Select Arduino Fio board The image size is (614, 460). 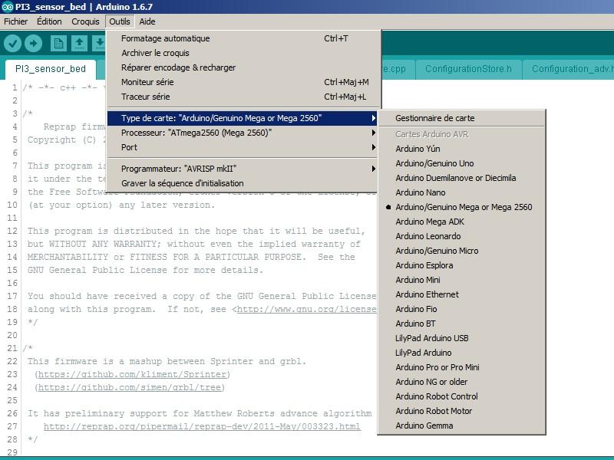[462, 309]
